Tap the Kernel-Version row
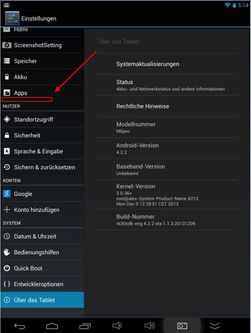The image size is (251, 333). tap(167, 194)
